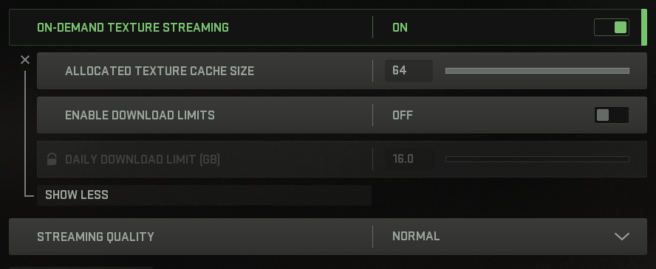Image resolution: width=656 pixels, height=269 pixels.
Task: Click the Daily Download Limit (GB) label
Action: [x=143, y=159]
